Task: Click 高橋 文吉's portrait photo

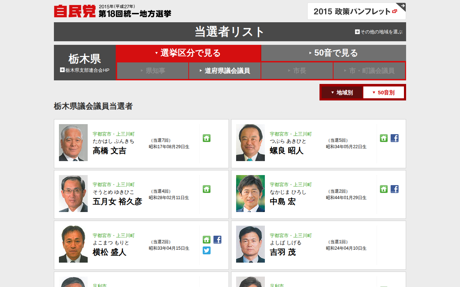Action: point(73,142)
